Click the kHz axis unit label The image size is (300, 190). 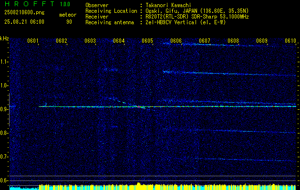point(4,38)
